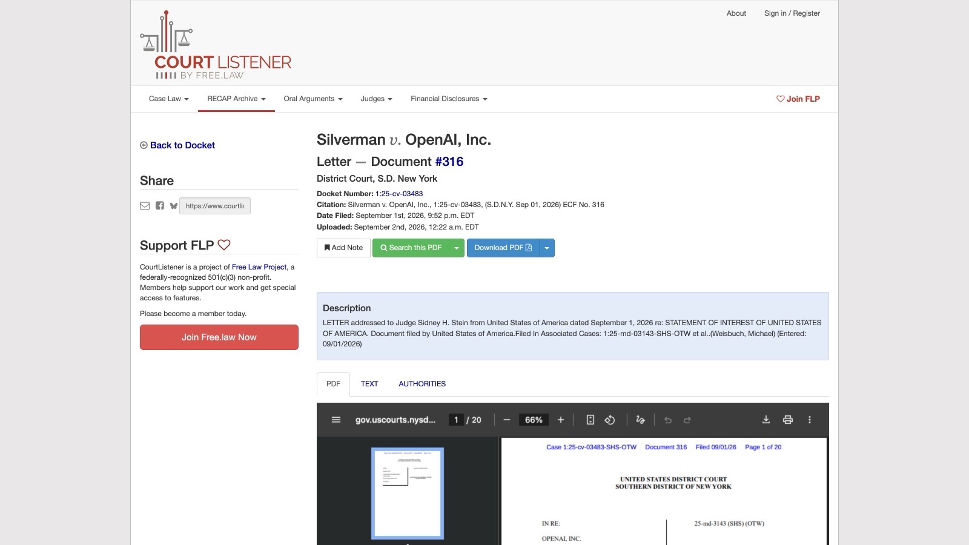
Task: Expand Judges menu
Action: click(377, 99)
